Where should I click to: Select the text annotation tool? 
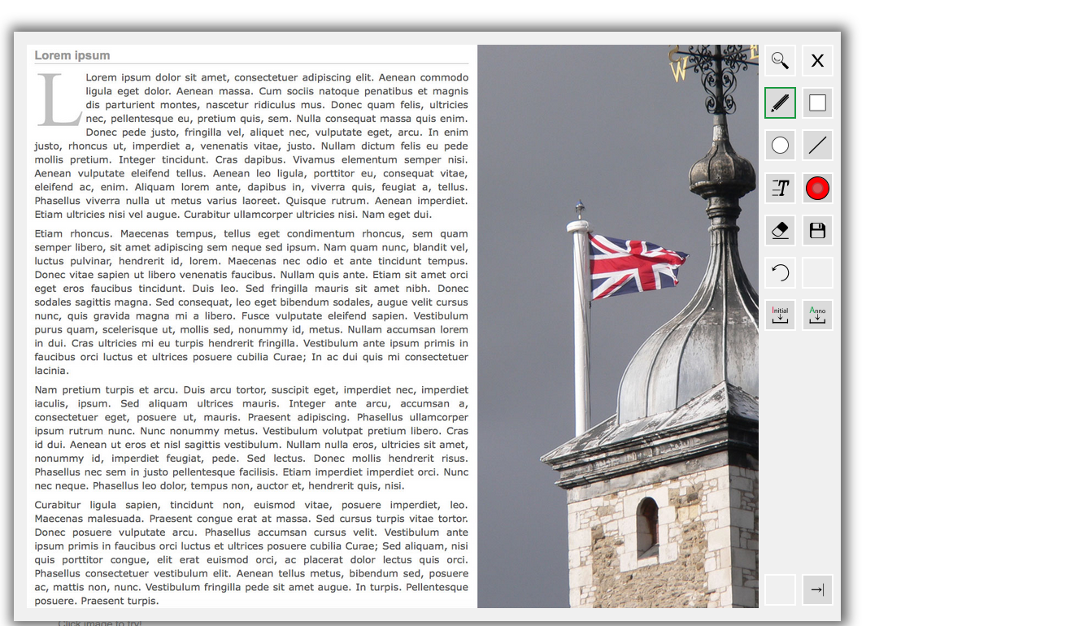tap(780, 188)
